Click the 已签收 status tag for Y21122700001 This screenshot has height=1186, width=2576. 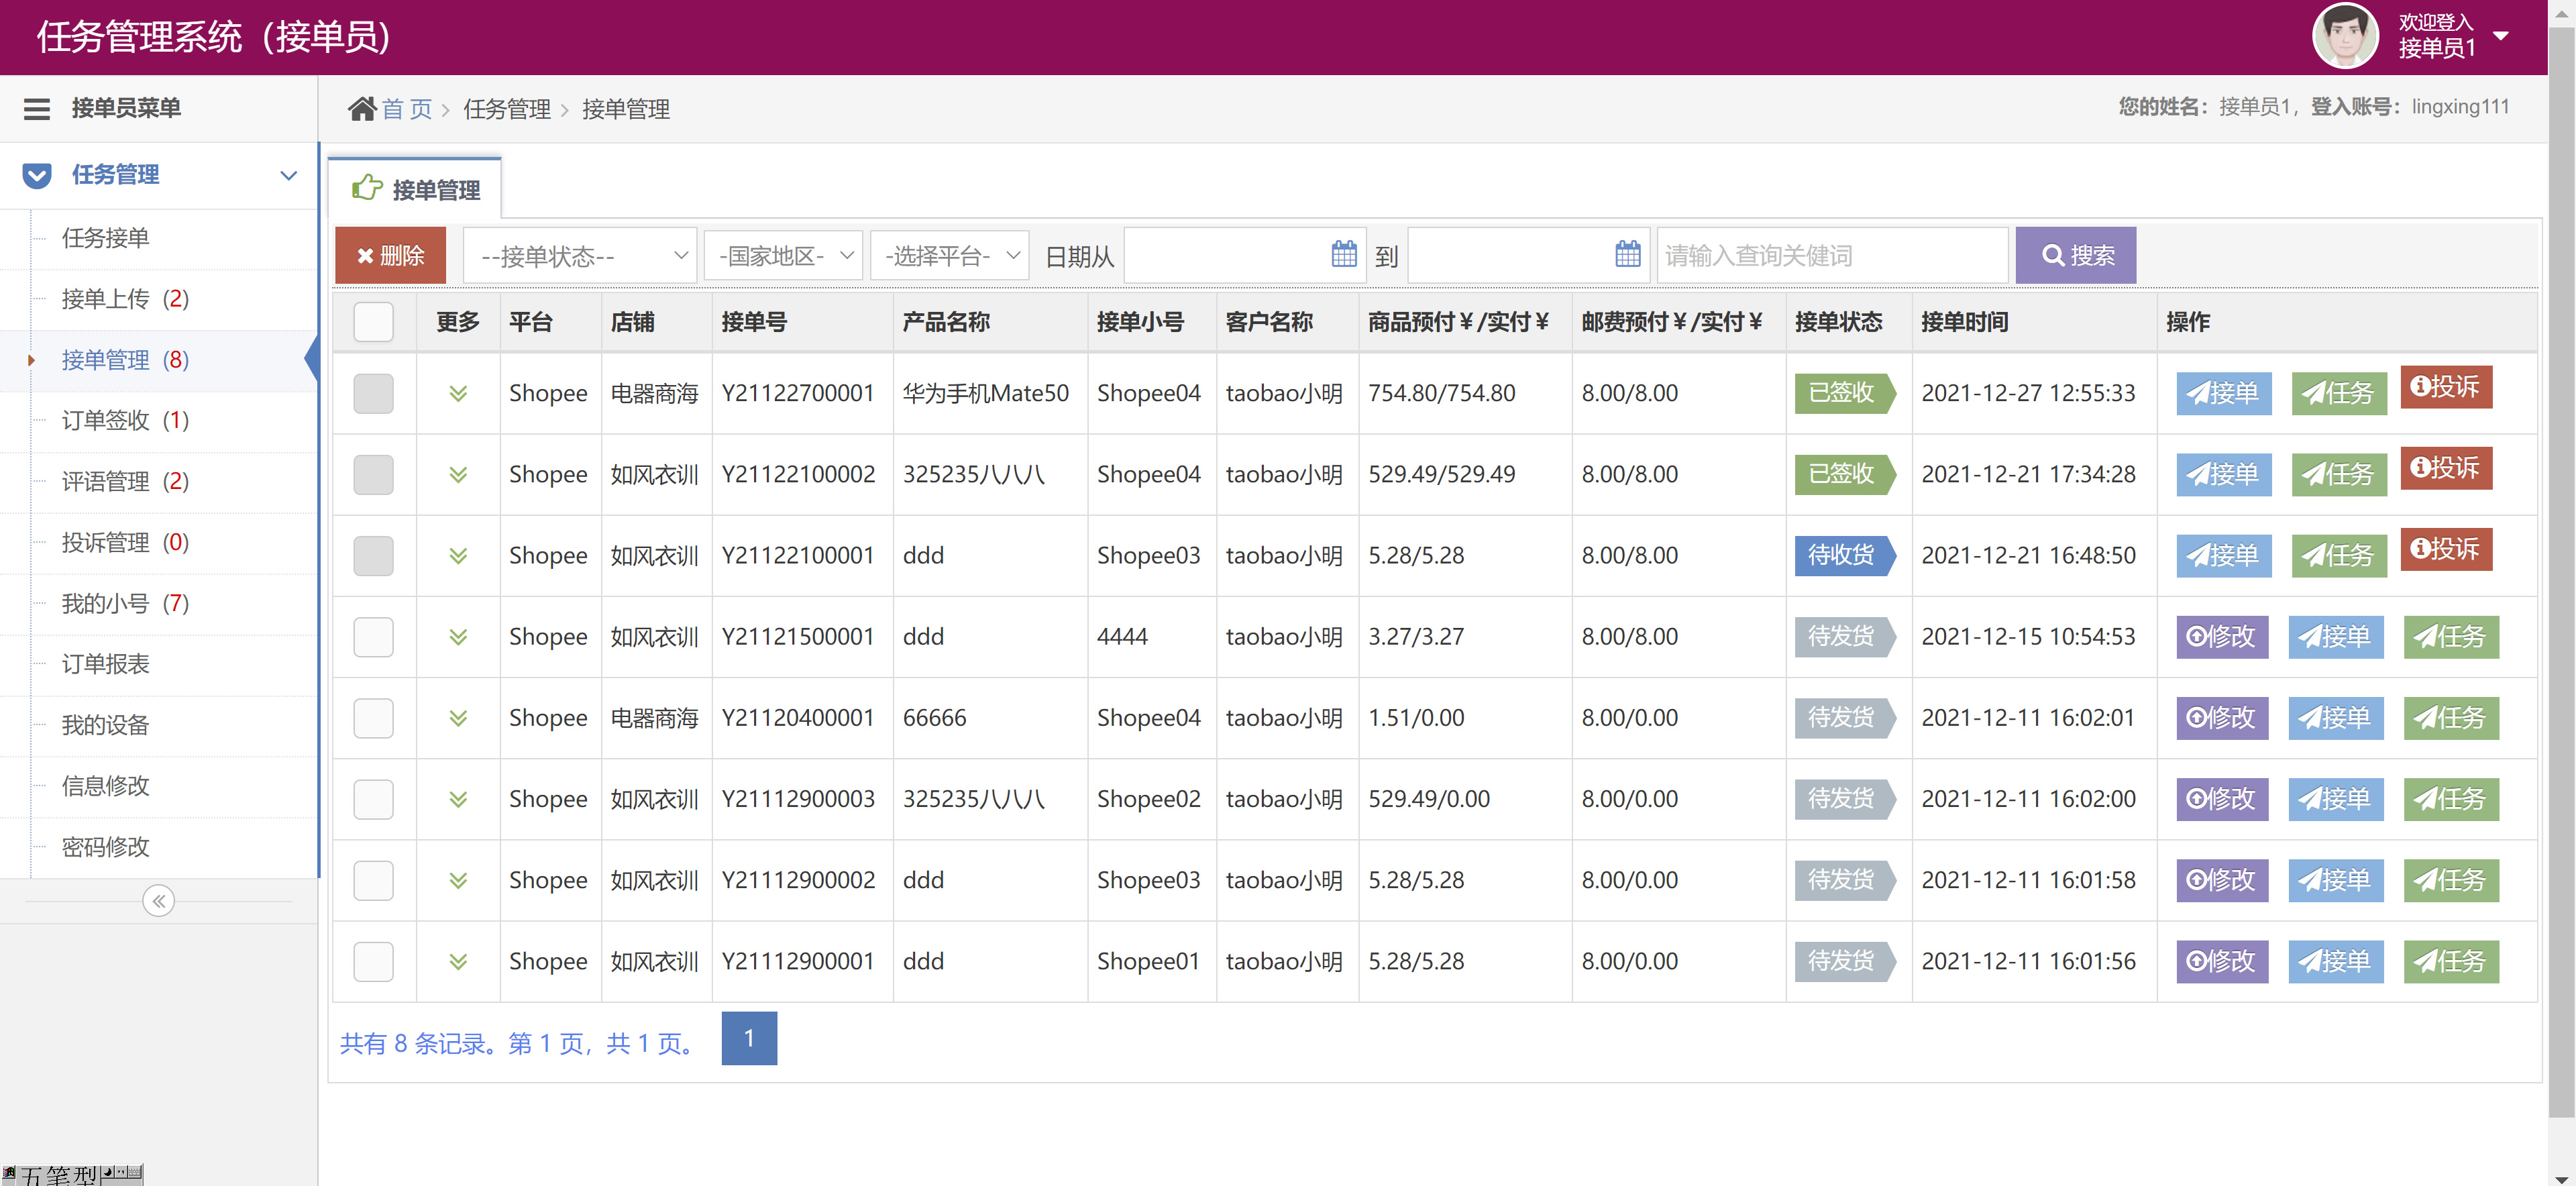(x=1845, y=393)
